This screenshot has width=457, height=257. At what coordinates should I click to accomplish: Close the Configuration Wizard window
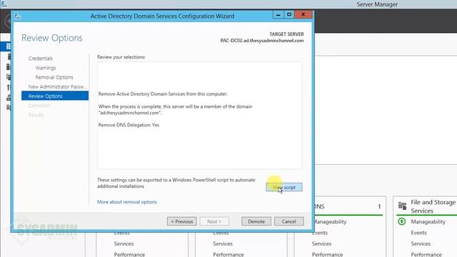303,14
